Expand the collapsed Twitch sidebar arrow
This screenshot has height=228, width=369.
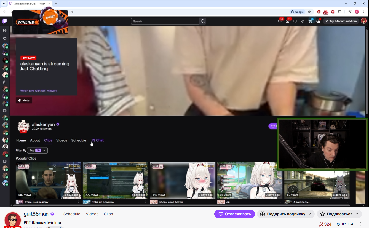[x=5, y=31]
